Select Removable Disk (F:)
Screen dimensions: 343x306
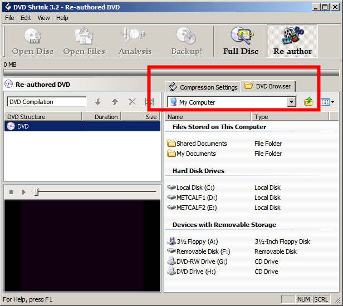pyautogui.click(x=199, y=251)
